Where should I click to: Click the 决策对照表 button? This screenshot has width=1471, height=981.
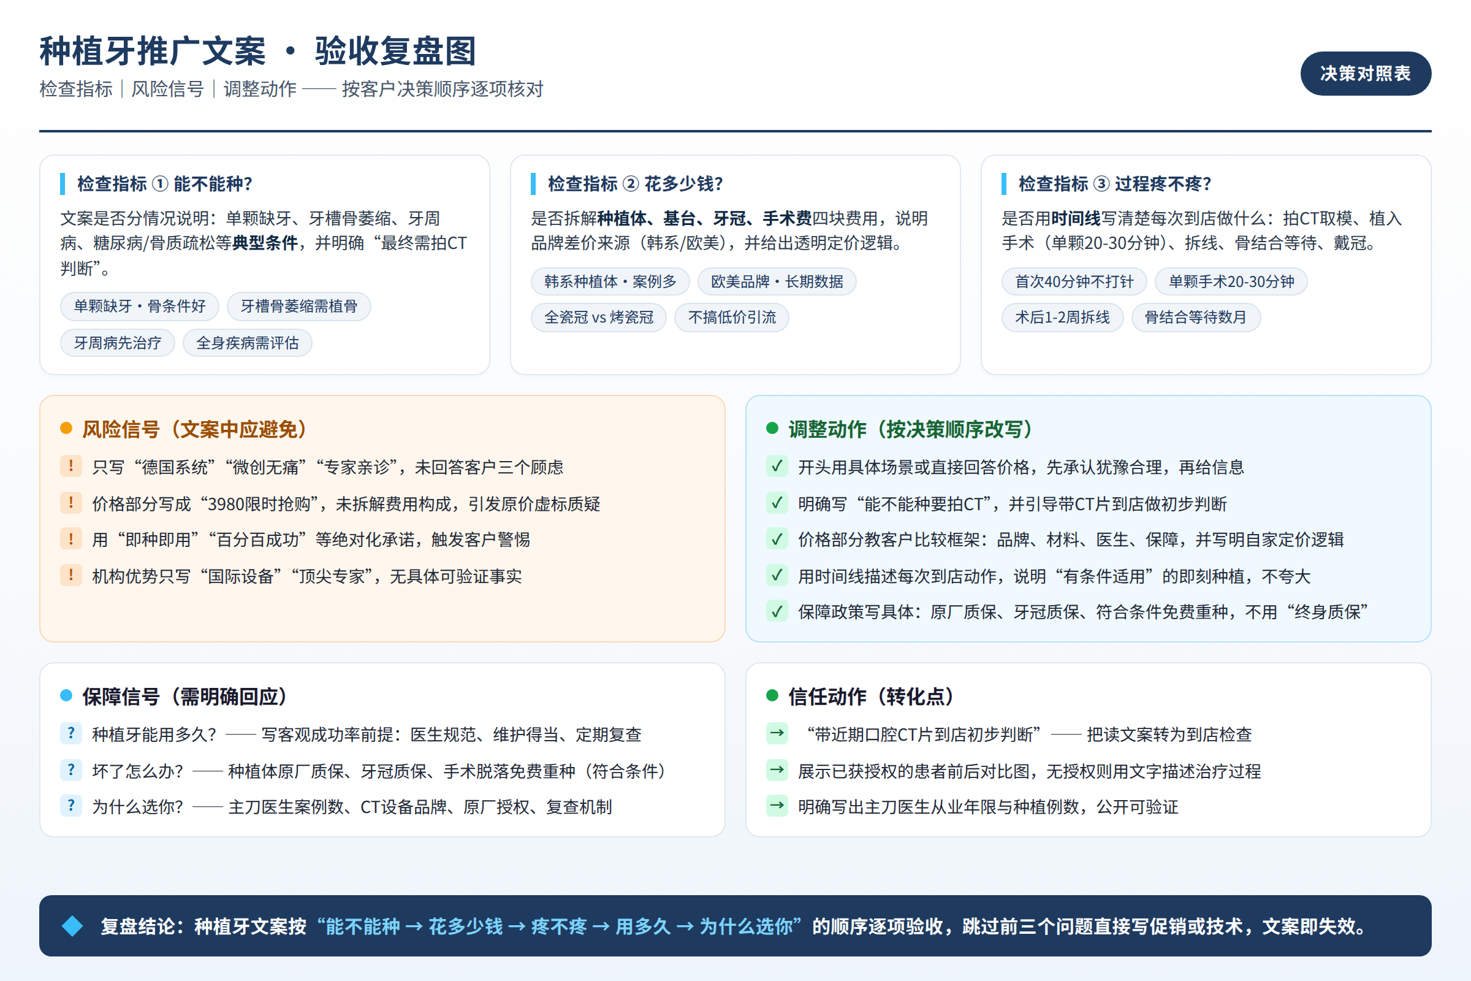click(1366, 73)
